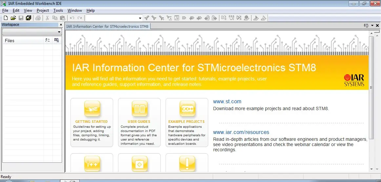This screenshot has width=381, height=182.
Task: Click the Replace toolbar icon
Action: (x=169, y=18)
